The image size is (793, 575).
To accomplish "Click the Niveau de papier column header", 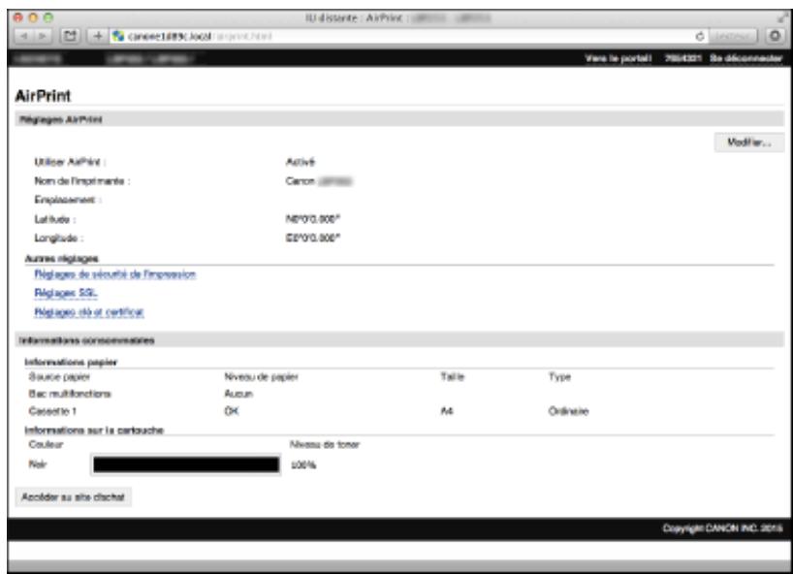I will [261, 377].
